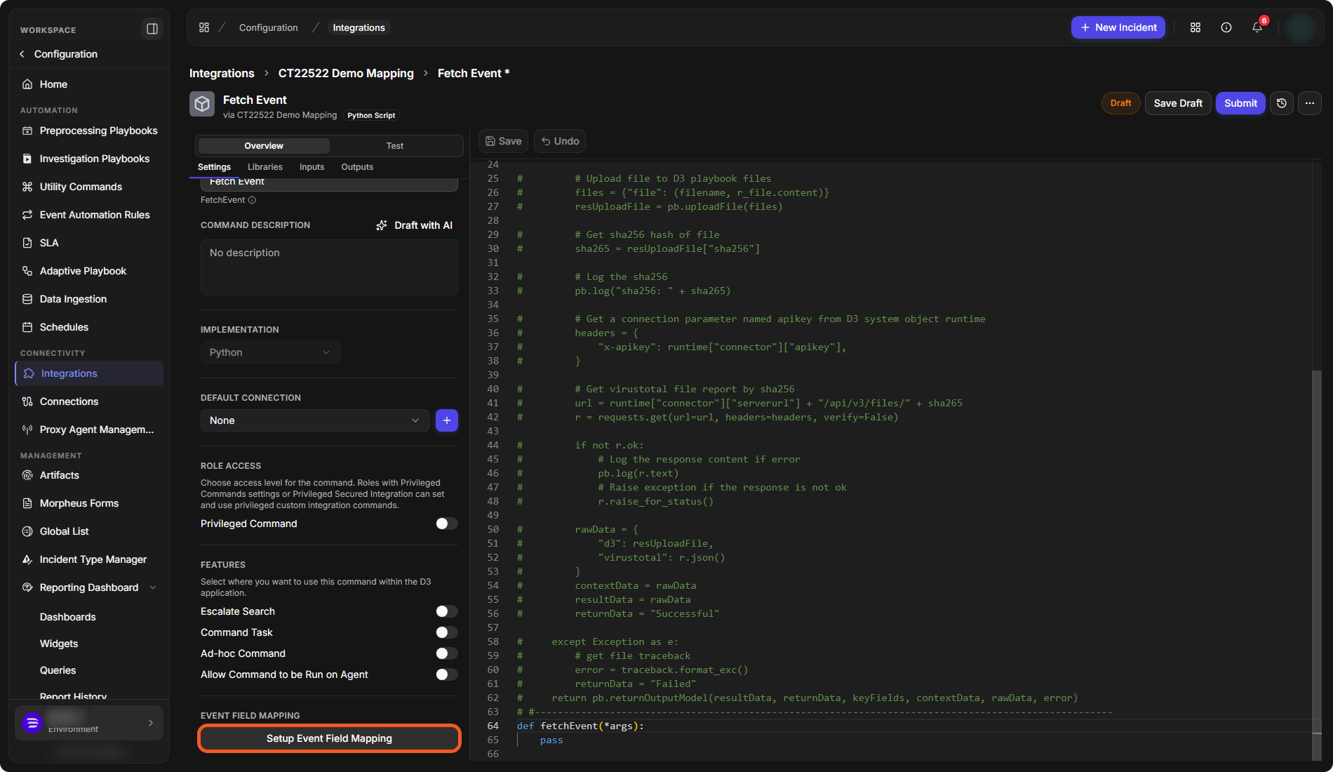Click Draft with AI
This screenshot has width=1333, height=772.
pyautogui.click(x=415, y=225)
